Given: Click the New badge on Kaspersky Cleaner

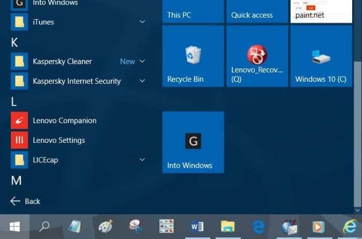Looking at the screenshot, I should click(x=127, y=62).
